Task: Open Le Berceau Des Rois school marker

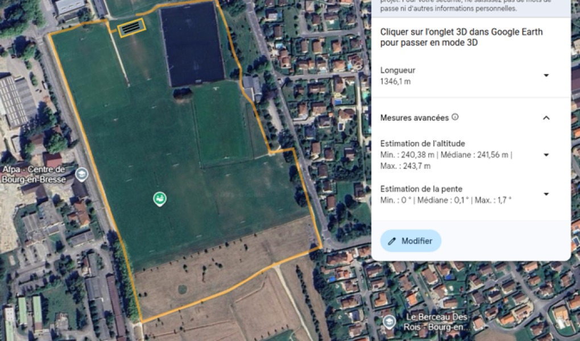Action: click(x=389, y=322)
